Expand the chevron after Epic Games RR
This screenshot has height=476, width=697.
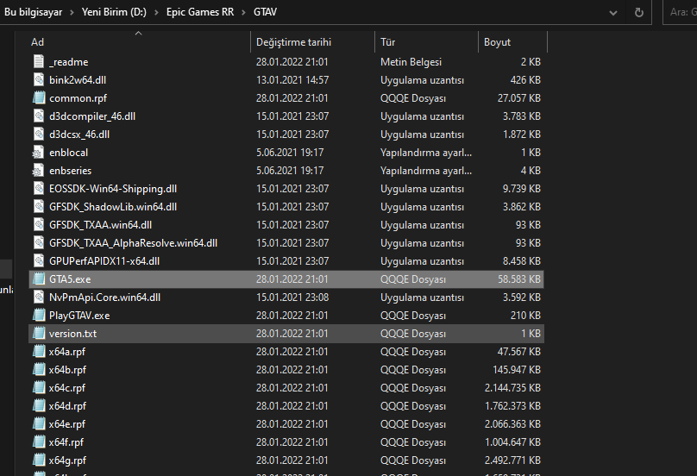tap(245, 13)
